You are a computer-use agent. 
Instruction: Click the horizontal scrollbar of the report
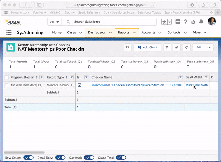[24, 152]
